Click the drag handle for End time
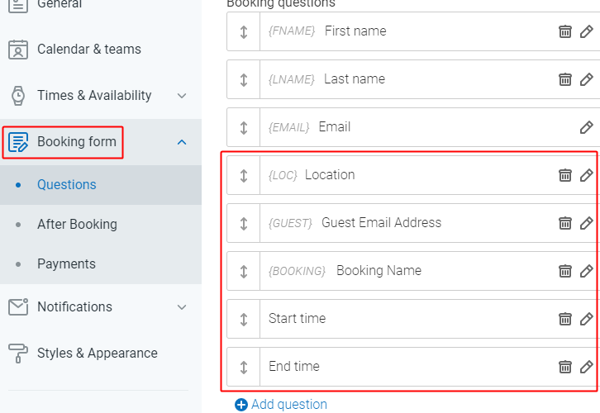Screen dimensions: 600x413 click(244, 367)
